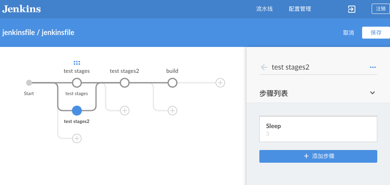Viewport: 390px width, 185px height.
Task: Click the back arrow beside test stages2
Action: coord(264,67)
